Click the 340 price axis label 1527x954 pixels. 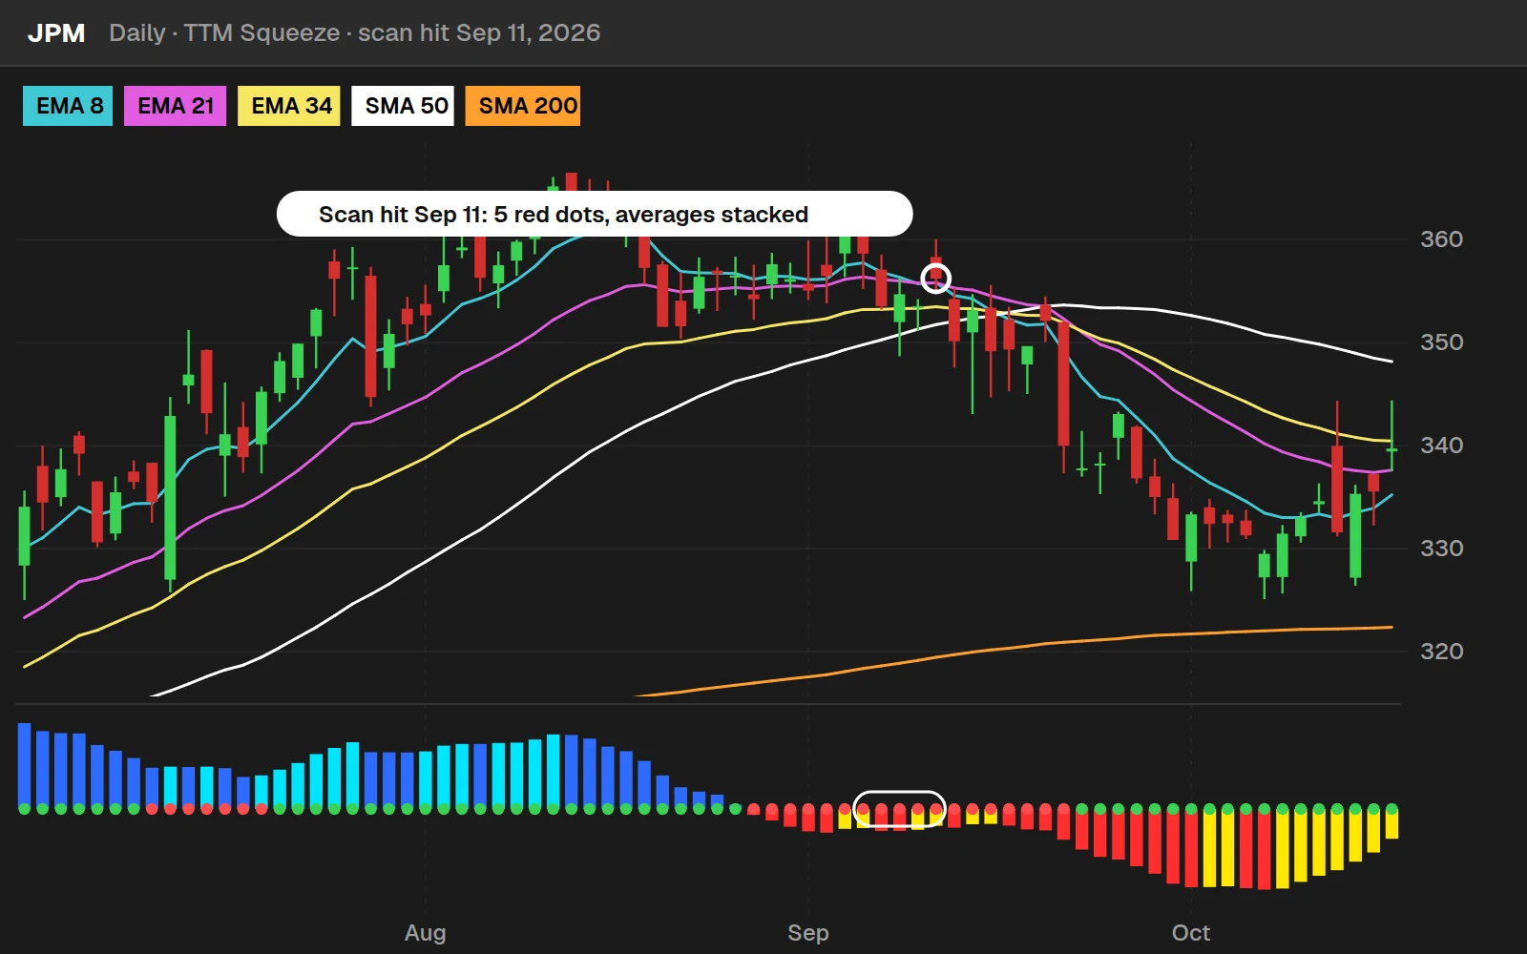(x=1441, y=446)
